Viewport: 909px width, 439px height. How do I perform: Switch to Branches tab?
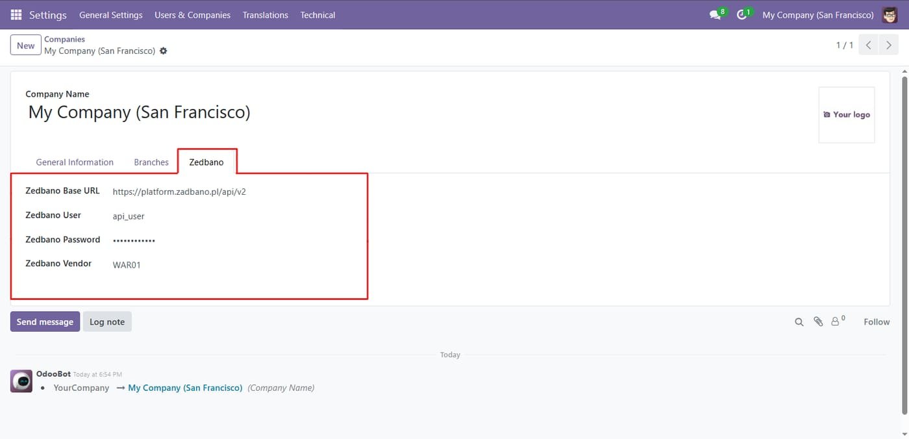(151, 162)
